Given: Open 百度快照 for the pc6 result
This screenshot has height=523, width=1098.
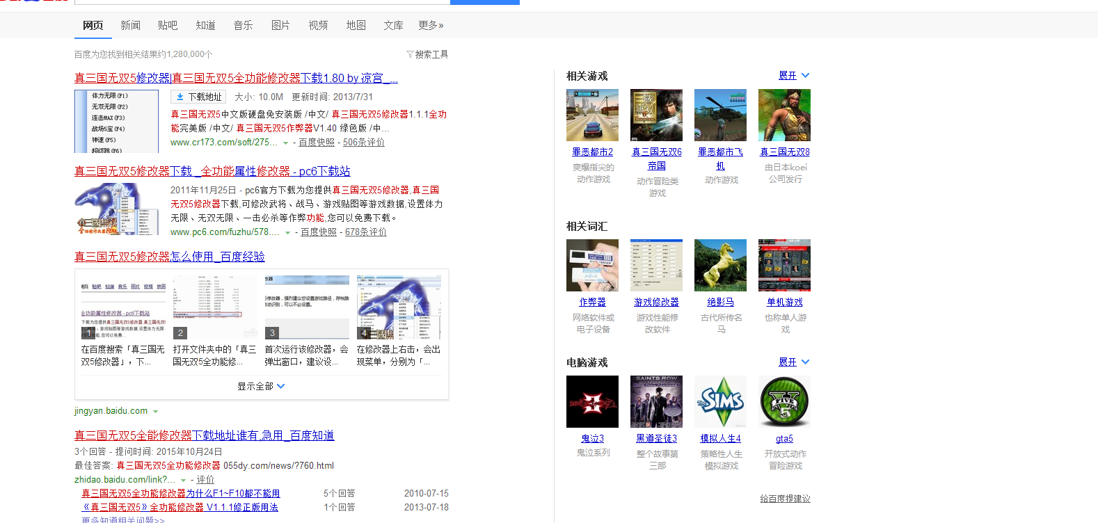Looking at the screenshot, I should [319, 232].
